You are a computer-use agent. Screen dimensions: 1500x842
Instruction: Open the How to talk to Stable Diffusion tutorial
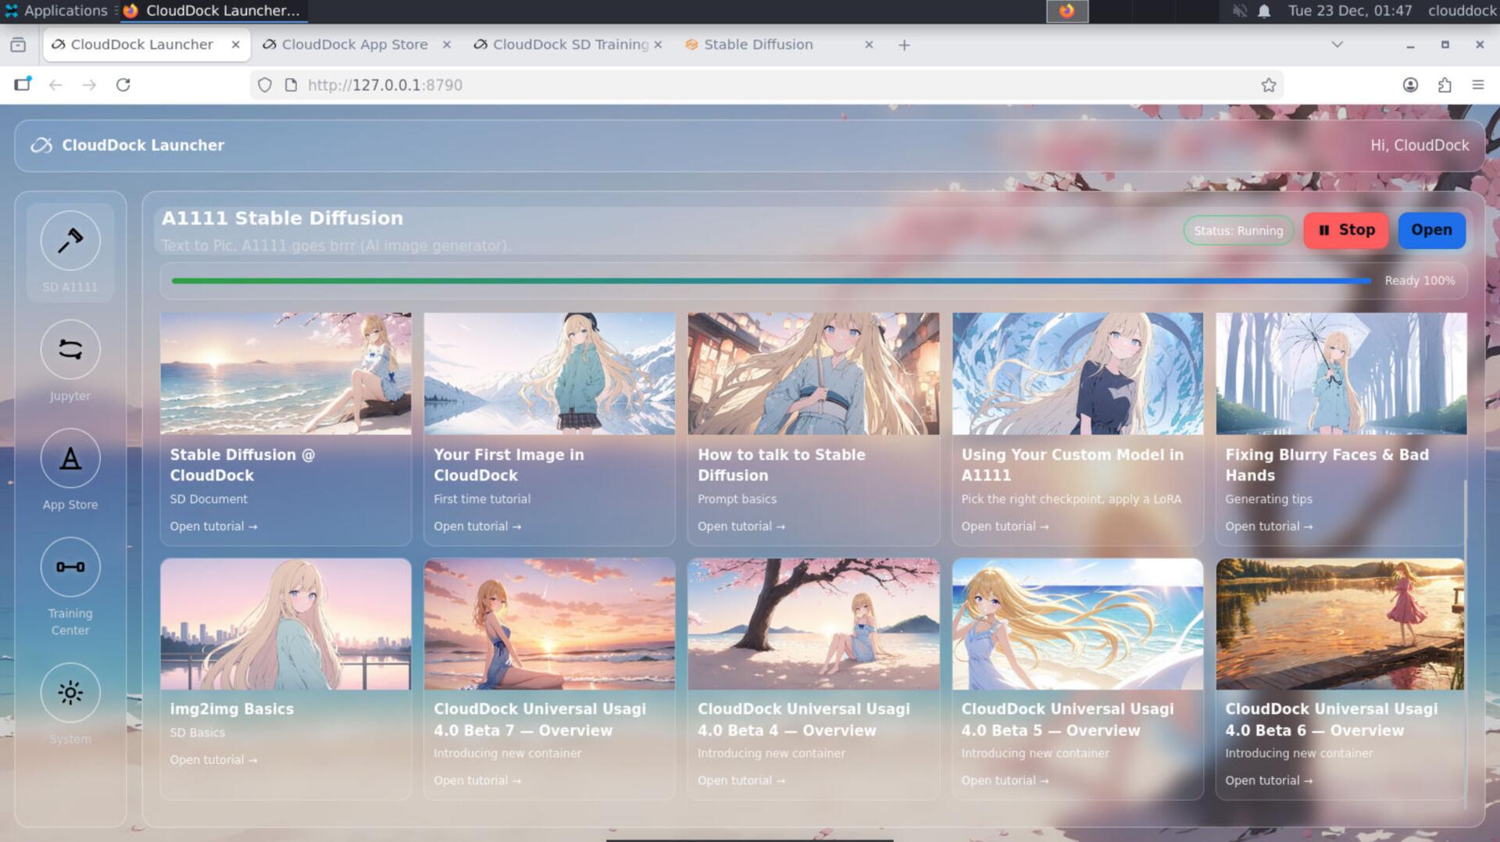point(741,526)
